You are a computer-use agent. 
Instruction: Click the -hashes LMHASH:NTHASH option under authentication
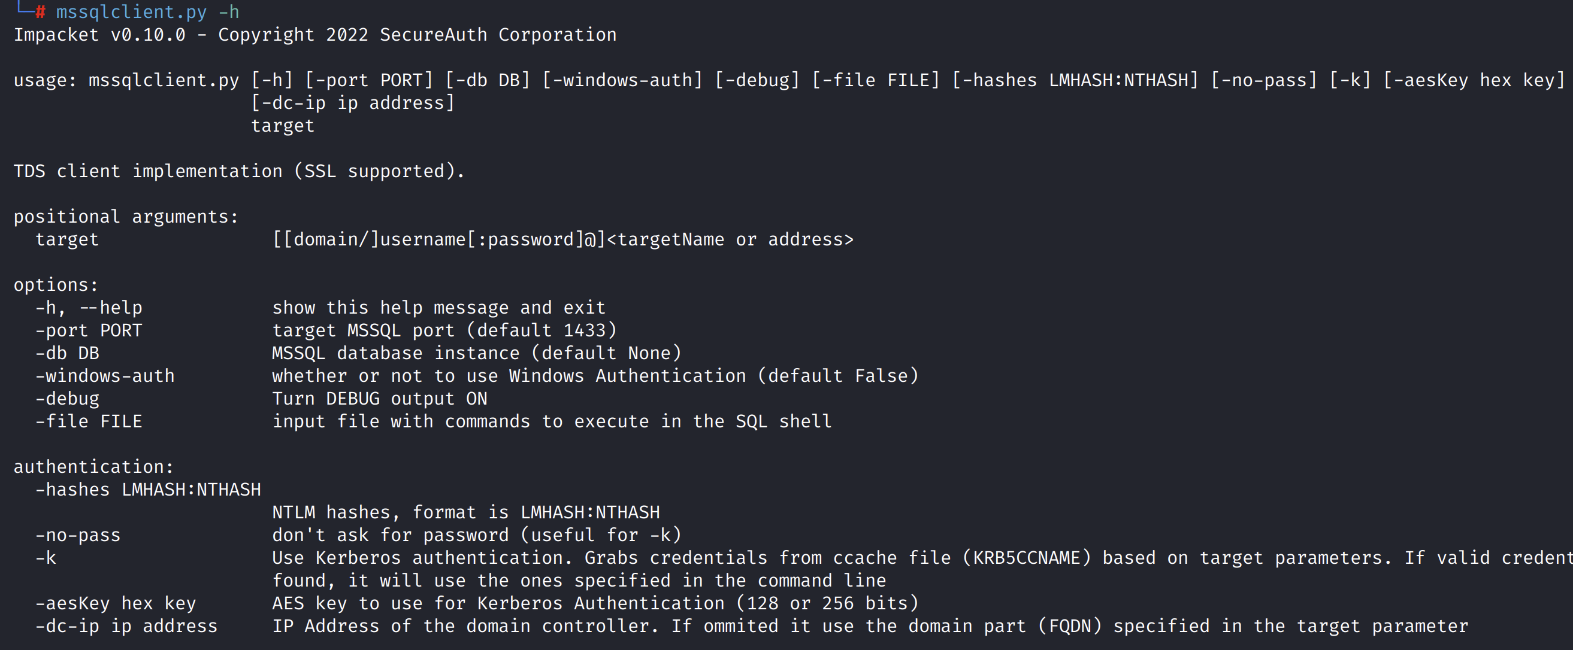pos(148,490)
